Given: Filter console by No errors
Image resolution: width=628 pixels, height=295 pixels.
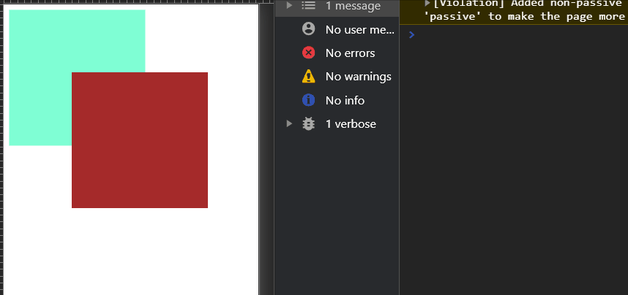Looking at the screenshot, I should click(x=337, y=53).
